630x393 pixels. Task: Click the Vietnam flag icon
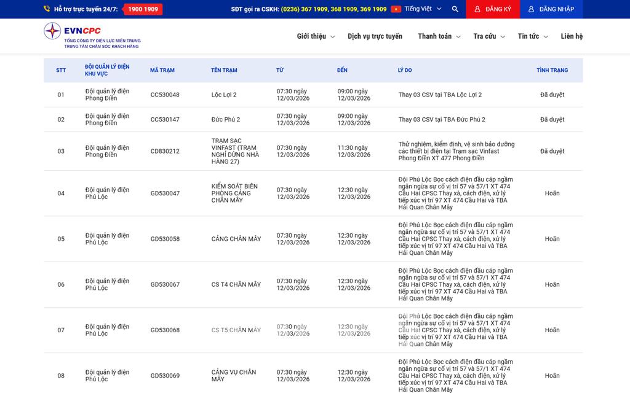[396, 9]
